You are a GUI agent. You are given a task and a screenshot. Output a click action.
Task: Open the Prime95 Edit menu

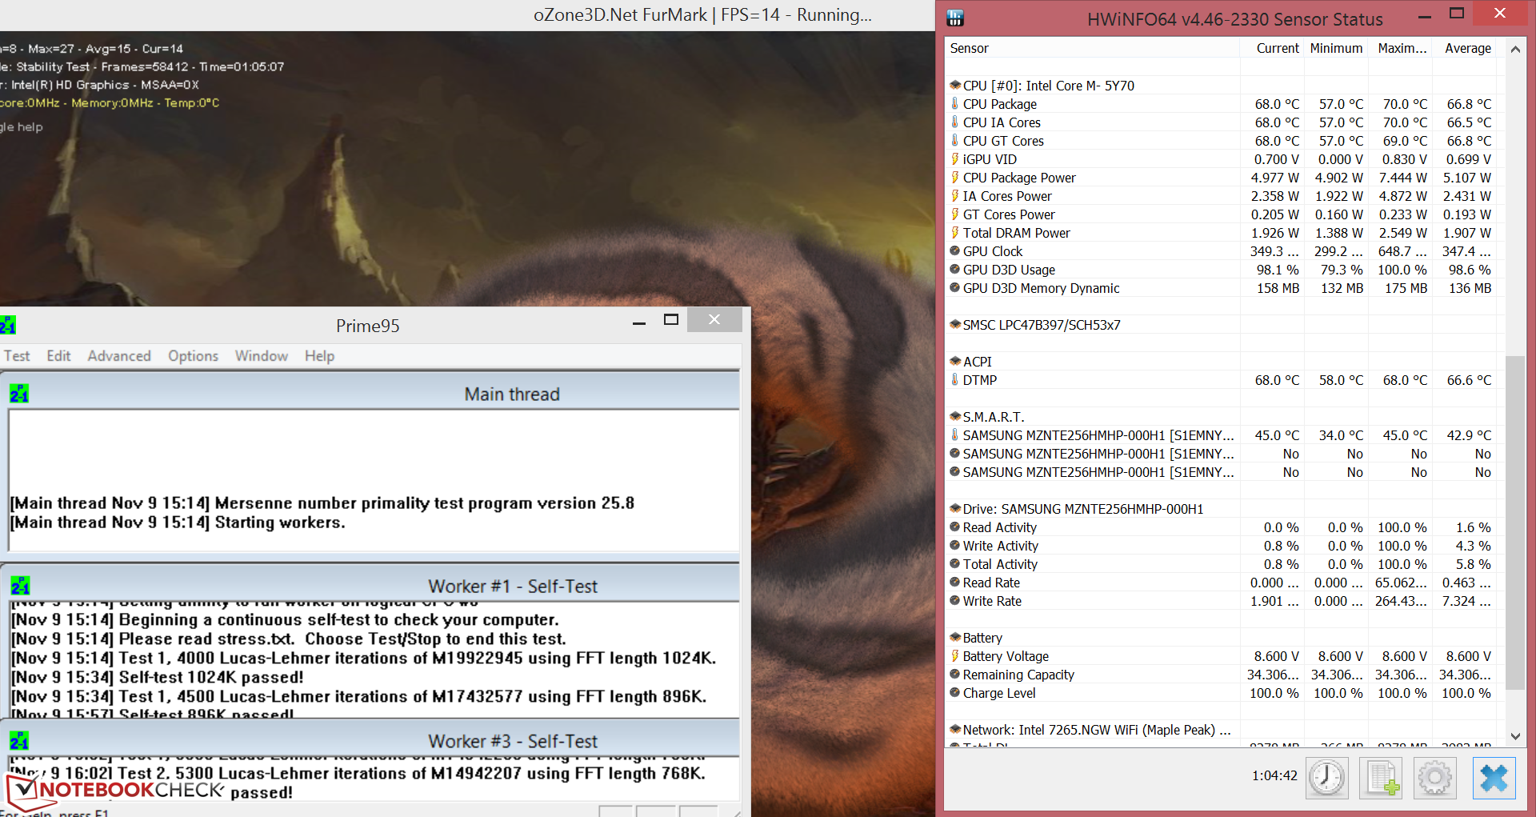coord(58,356)
